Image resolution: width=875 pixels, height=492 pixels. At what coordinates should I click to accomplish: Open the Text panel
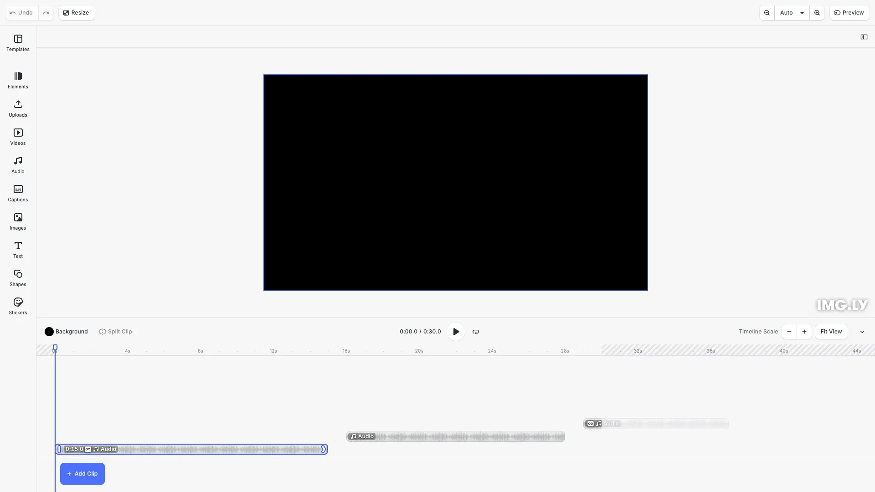(x=18, y=249)
